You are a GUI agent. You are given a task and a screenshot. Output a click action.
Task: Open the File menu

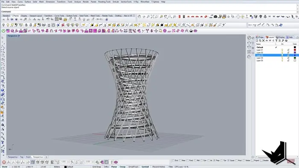(3, 2)
